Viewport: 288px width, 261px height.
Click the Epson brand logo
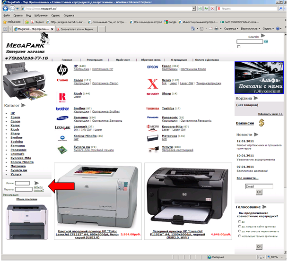152,67
